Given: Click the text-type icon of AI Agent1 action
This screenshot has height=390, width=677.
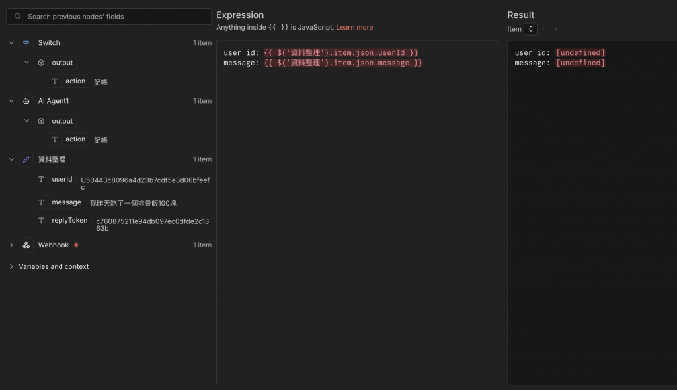Looking at the screenshot, I should (x=55, y=139).
